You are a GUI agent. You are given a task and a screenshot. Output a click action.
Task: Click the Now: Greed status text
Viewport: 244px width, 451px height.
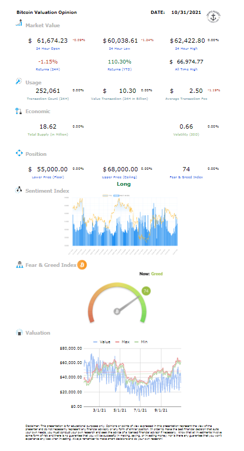coord(151,274)
